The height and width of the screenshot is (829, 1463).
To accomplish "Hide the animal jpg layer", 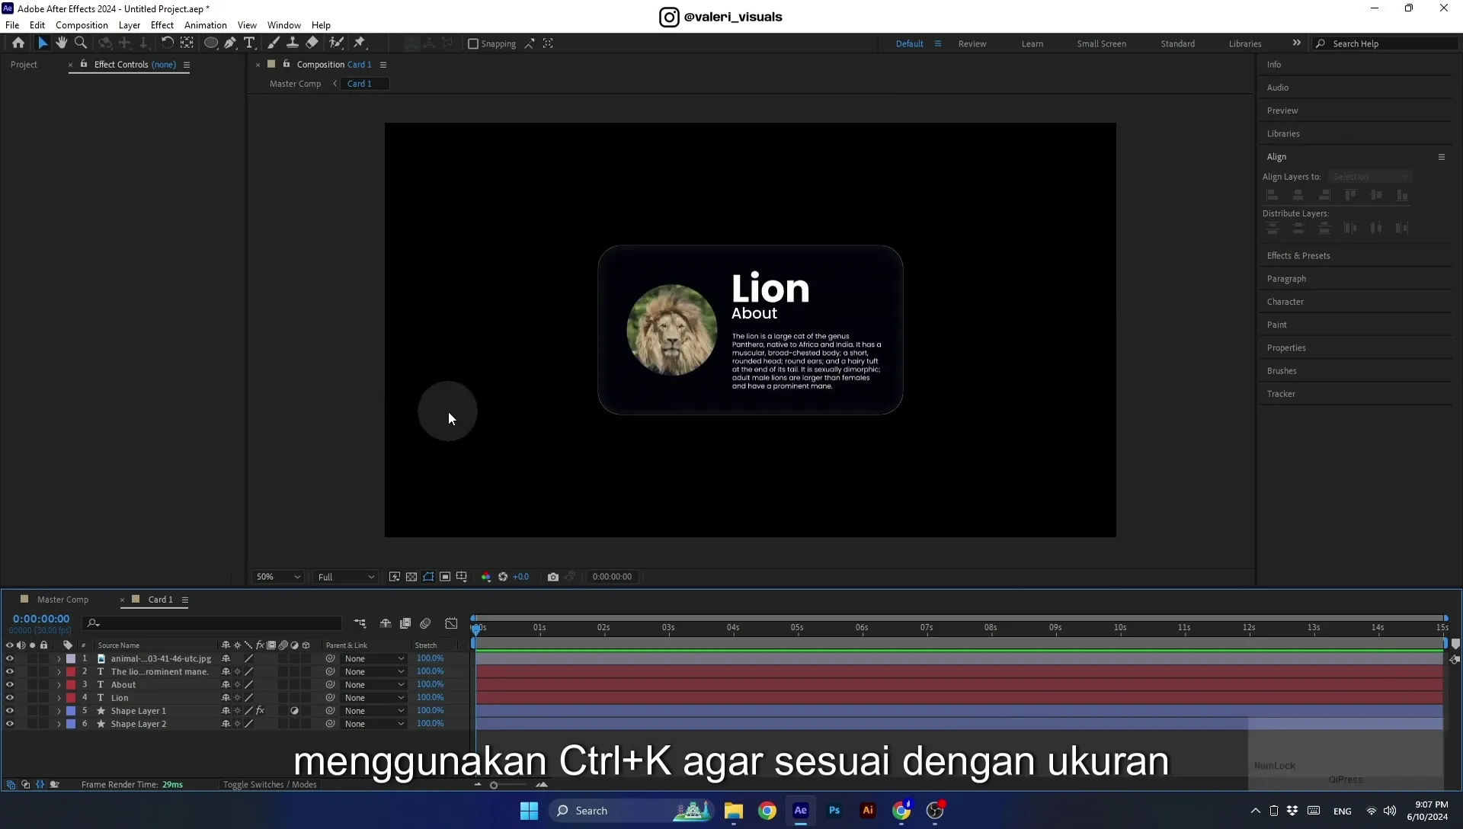I will [9, 659].
